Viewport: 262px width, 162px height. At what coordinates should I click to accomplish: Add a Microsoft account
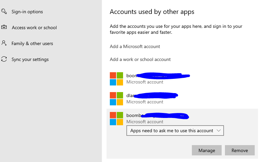135,46
